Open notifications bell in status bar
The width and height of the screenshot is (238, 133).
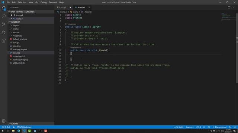coord(235,127)
